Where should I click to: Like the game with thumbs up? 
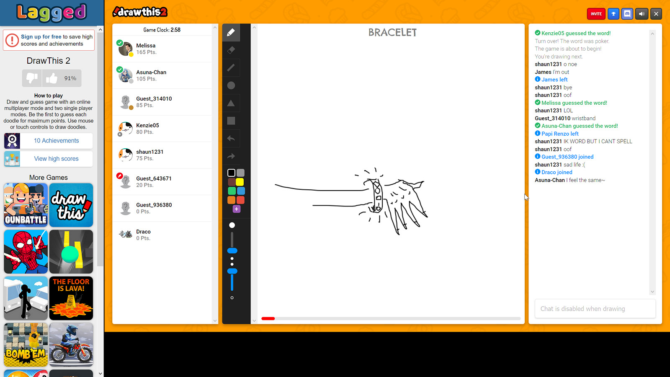(x=52, y=78)
